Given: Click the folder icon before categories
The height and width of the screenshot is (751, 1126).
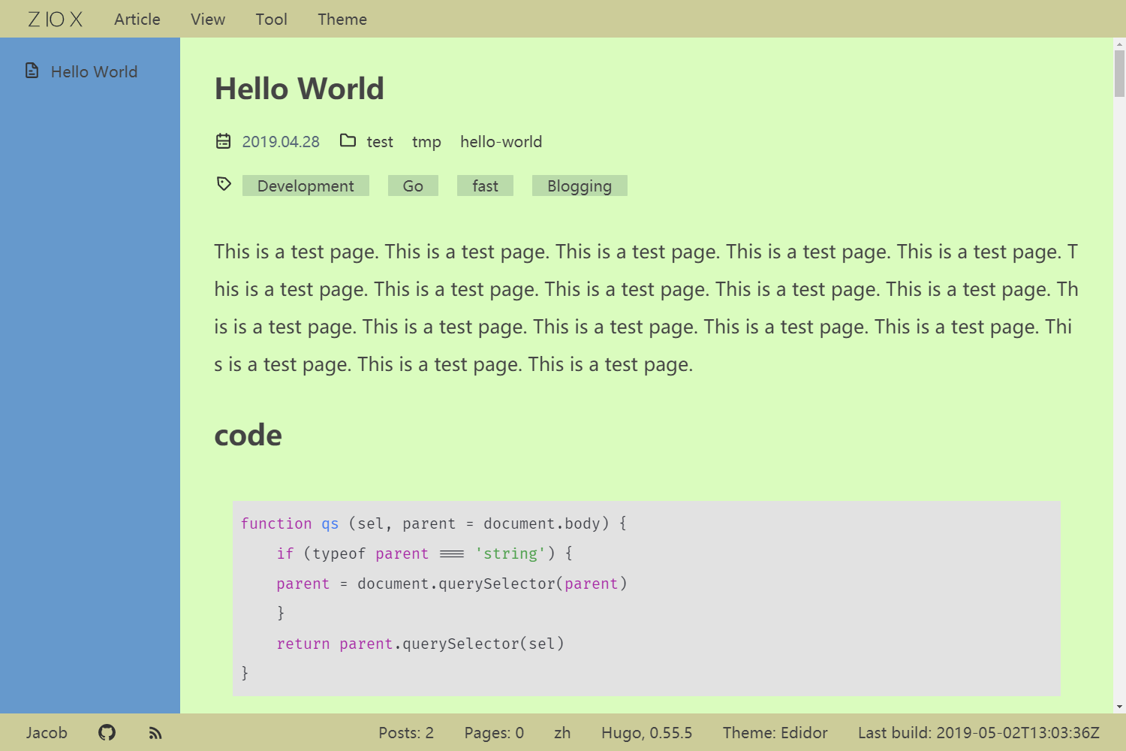Looking at the screenshot, I should point(348,140).
